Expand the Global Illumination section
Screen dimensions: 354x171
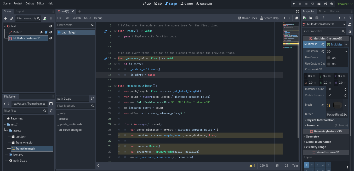[x=318, y=142]
